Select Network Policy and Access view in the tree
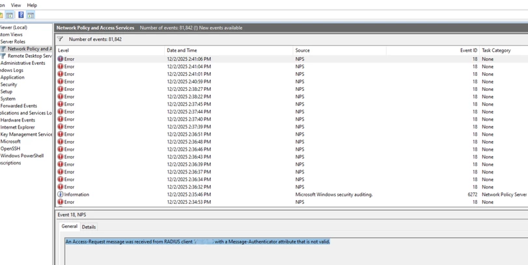528x265 pixels. click(30, 49)
